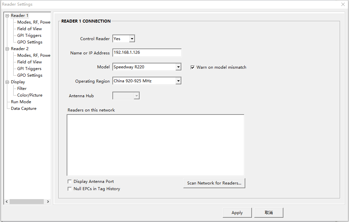Open the Operating Region dropdown

(x=178, y=81)
